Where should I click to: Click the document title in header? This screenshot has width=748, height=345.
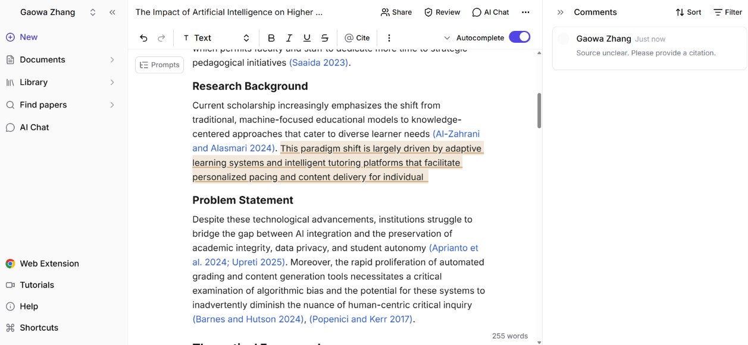pyautogui.click(x=229, y=12)
